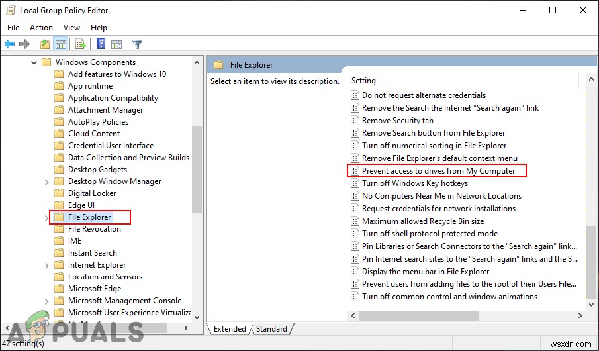
Task: Select AutoPlay Policies folder
Action: [98, 122]
